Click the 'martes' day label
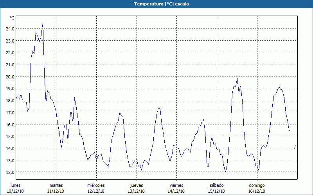 point(56,185)
